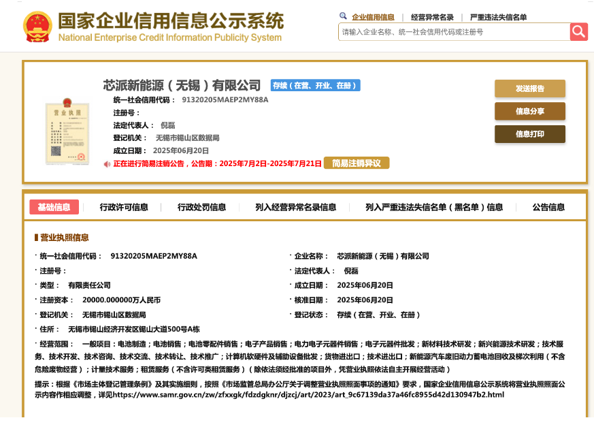Switch to the 列入严重违法失信名单（黑名单）信息 tab
This screenshot has width=594, height=433.
click(x=434, y=207)
